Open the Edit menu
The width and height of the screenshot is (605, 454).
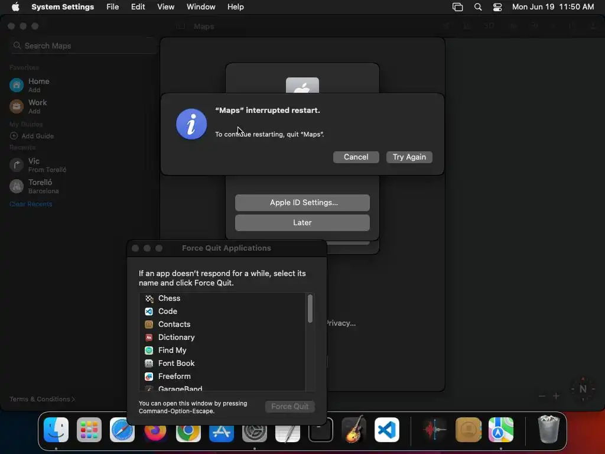138,7
